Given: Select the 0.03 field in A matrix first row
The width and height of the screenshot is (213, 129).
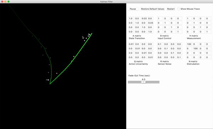Looking at the screenshot, I should click(x=144, y=18).
